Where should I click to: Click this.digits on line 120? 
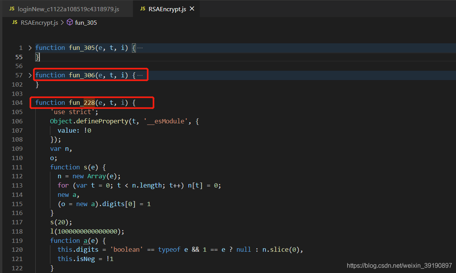(x=78, y=249)
